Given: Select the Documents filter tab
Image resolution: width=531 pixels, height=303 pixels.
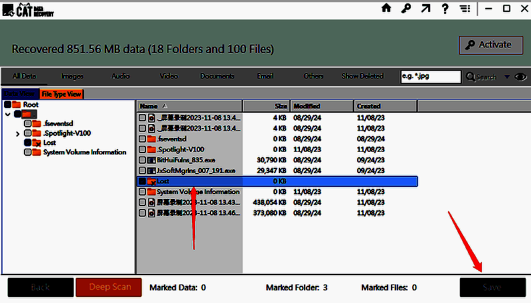Looking at the screenshot, I should pyautogui.click(x=217, y=76).
